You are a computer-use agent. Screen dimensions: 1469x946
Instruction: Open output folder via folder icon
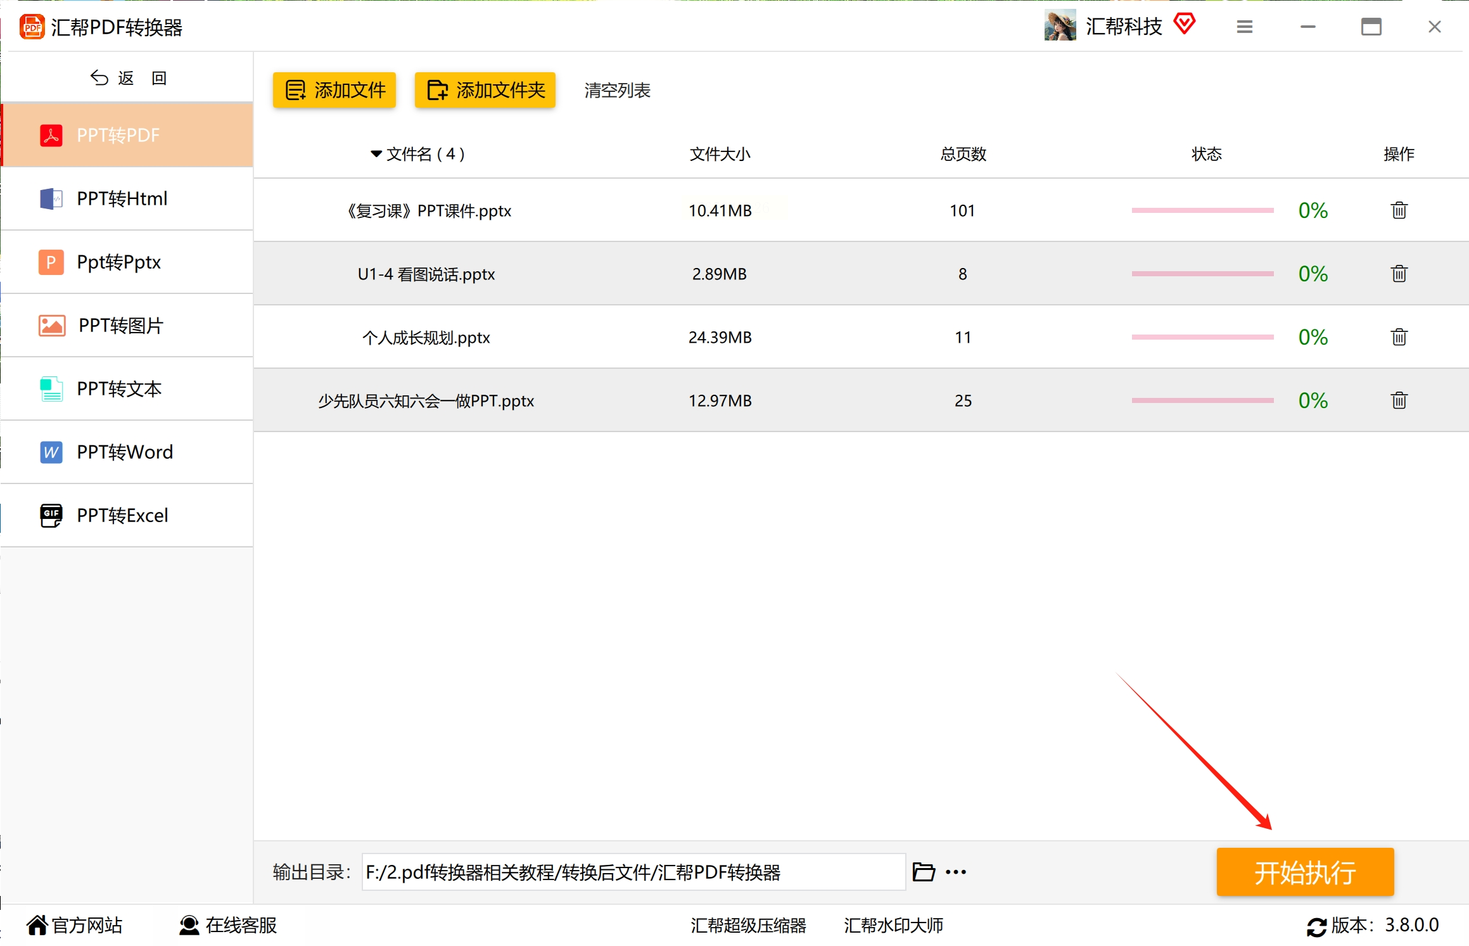(924, 872)
